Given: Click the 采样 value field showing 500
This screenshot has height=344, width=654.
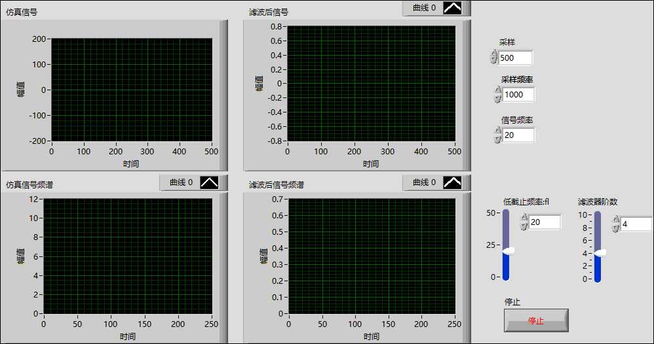Looking at the screenshot, I should click(x=515, y=58).
